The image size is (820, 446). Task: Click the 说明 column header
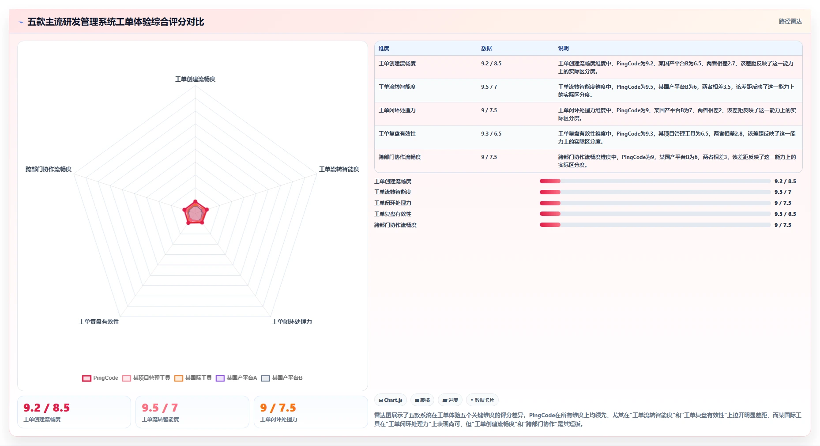point(563,49)
